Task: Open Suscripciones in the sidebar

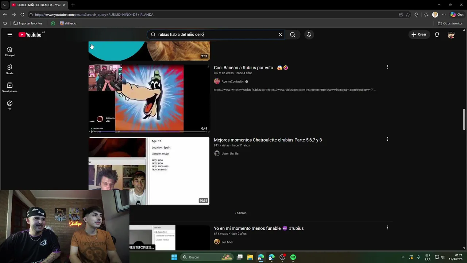Action: click(10, 87)
